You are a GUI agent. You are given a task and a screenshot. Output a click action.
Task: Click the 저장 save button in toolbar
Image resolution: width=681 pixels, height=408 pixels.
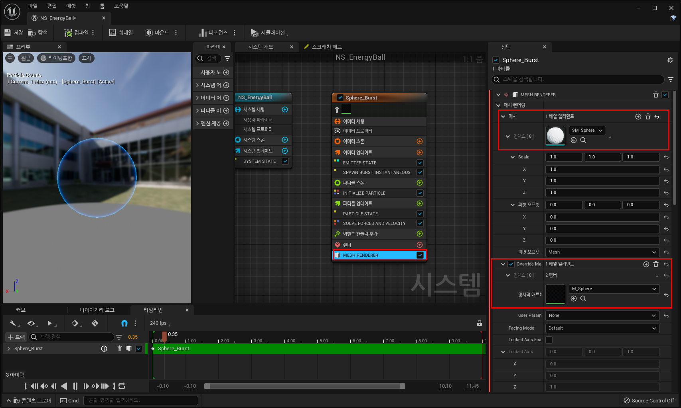pyautogui.click(x=14, y=33)
